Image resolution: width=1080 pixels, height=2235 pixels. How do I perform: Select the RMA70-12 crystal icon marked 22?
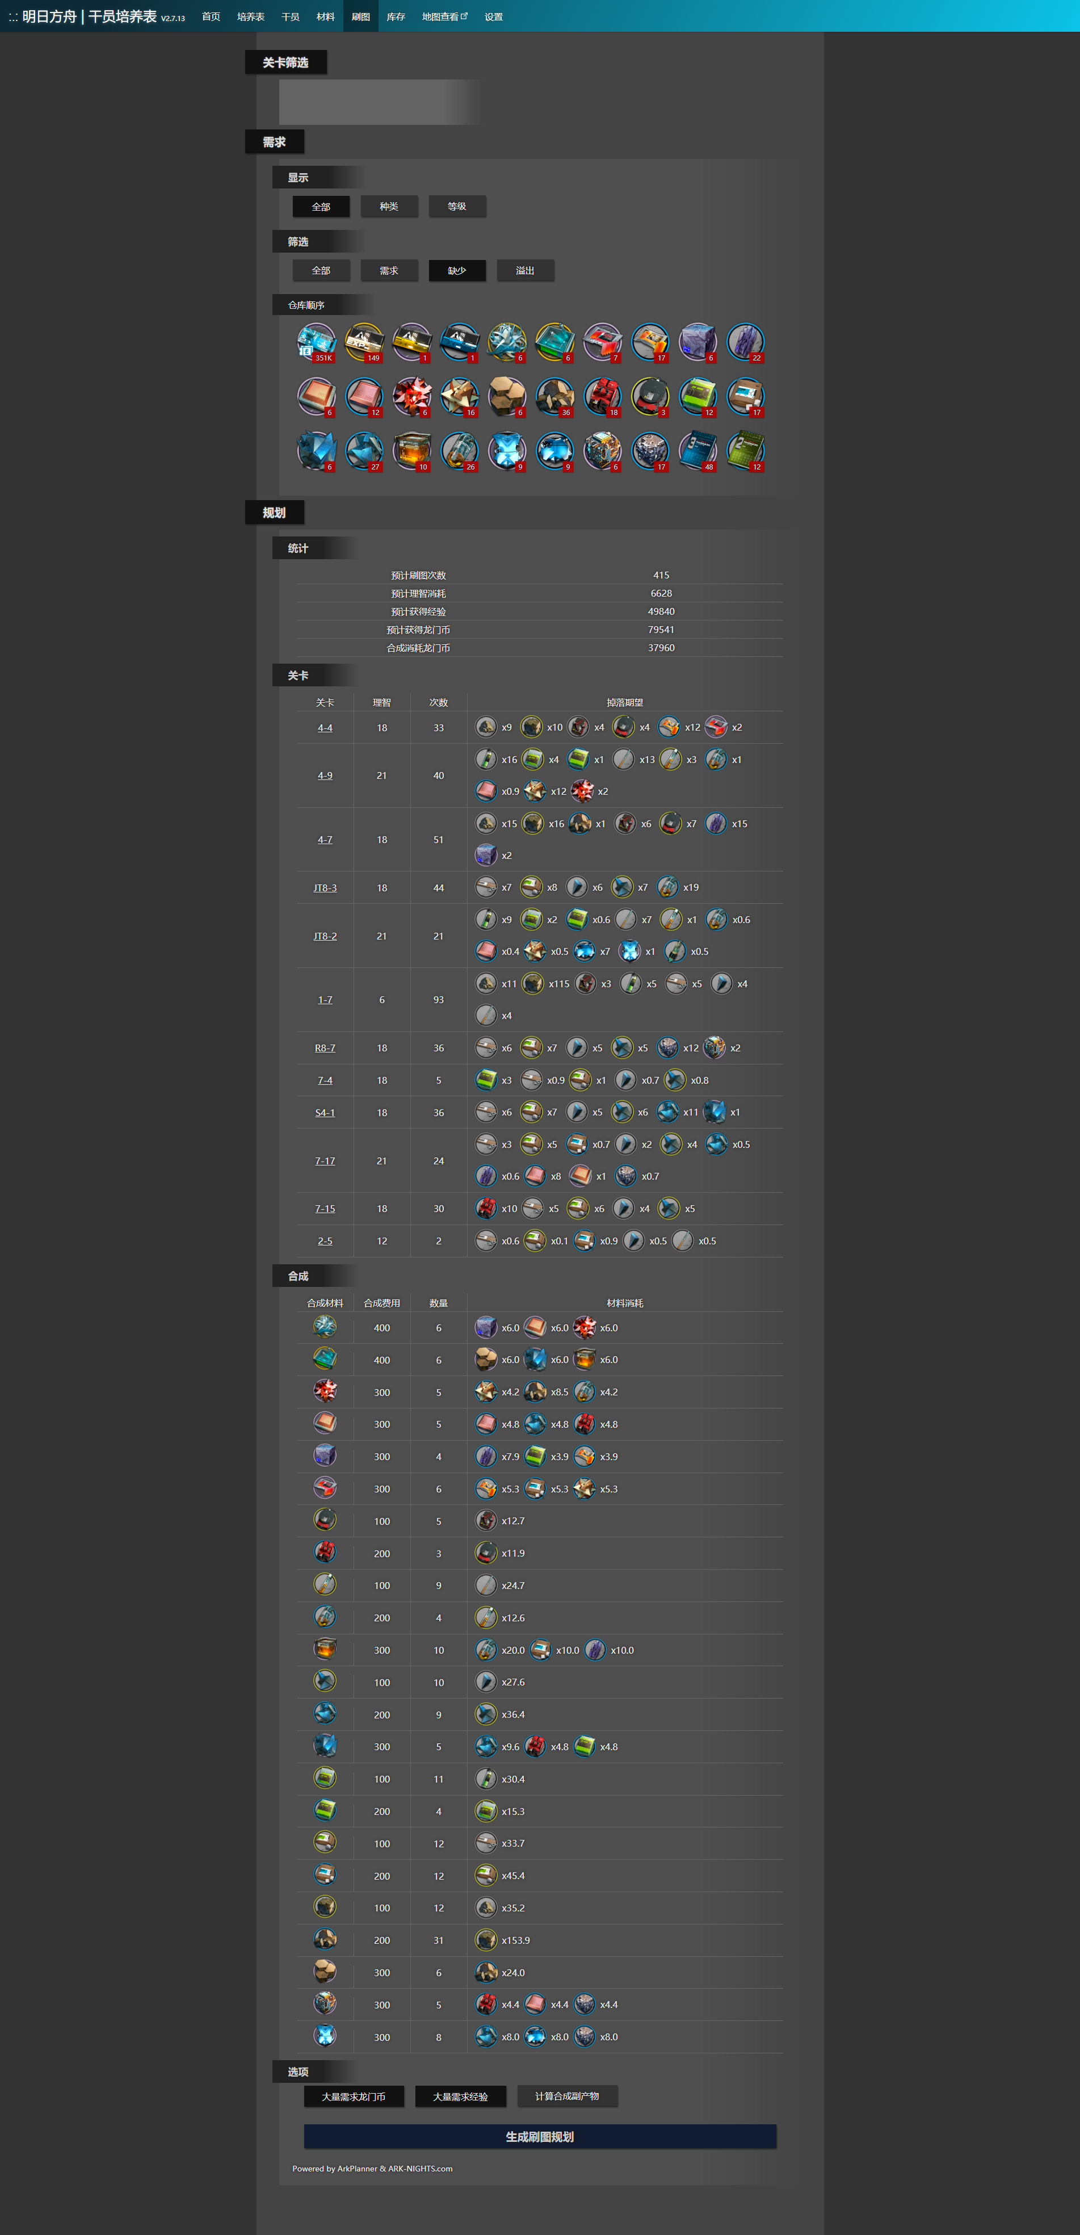point(745,342)
